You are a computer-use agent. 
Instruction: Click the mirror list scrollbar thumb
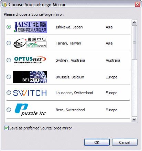(134, 43)
